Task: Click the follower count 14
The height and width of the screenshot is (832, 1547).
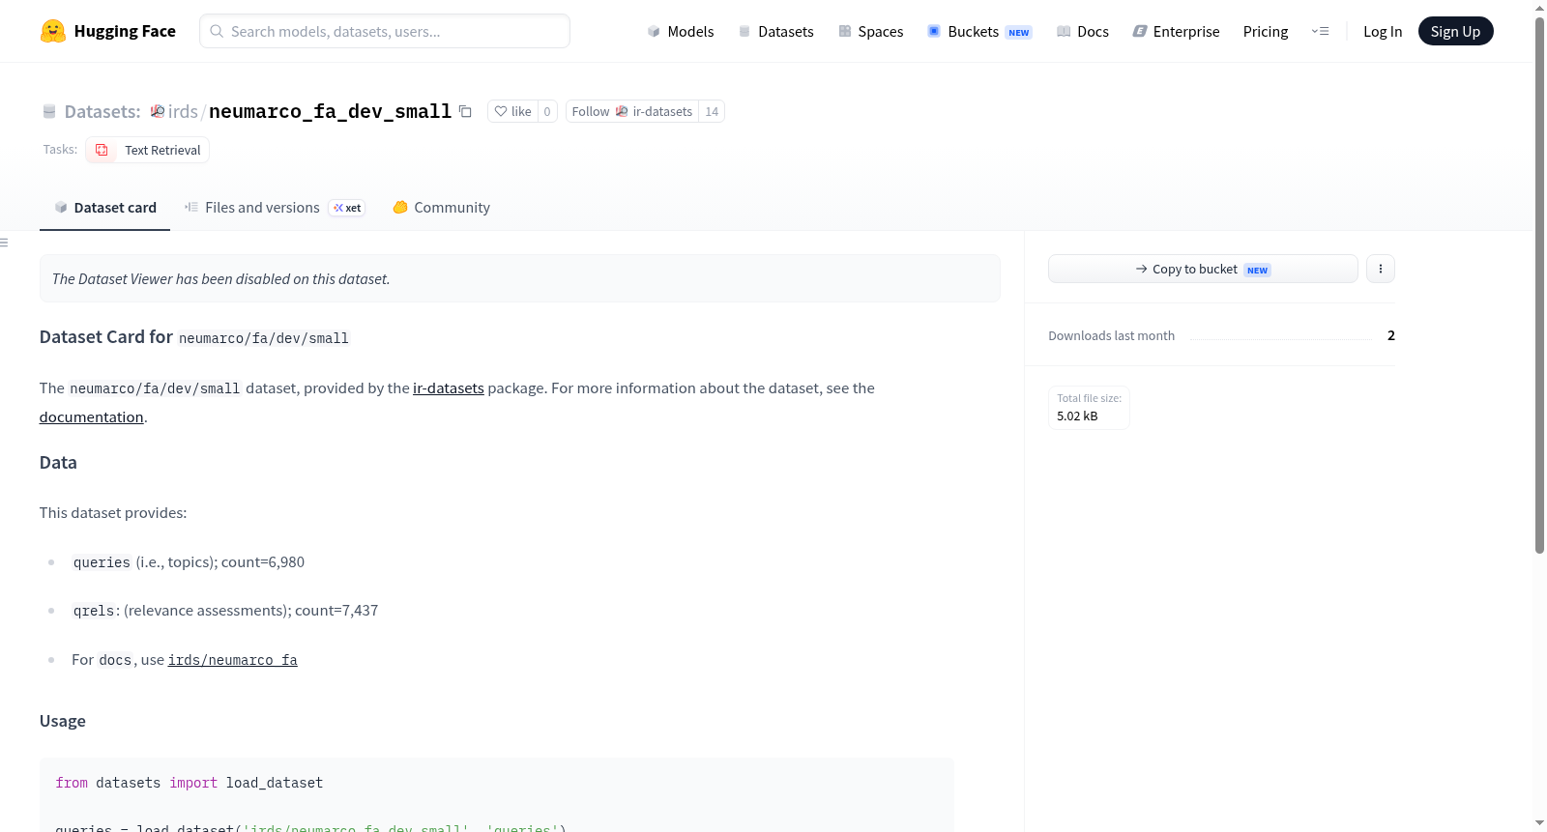Action: click(x=712, y=111)
